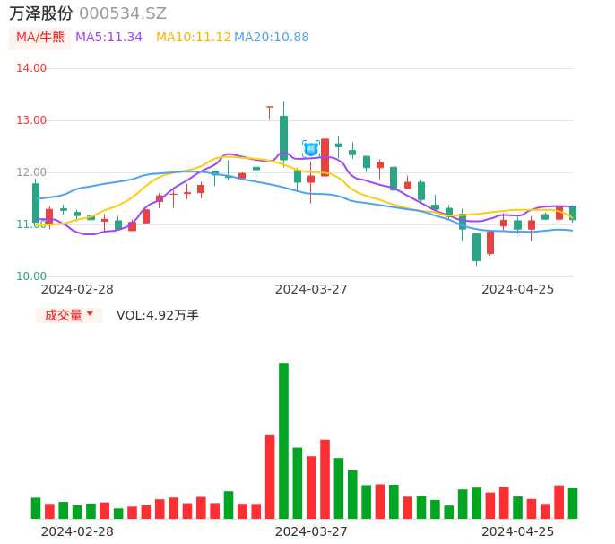
Task: Click the 14.00 price axis label
Action: tap(31, 68)
